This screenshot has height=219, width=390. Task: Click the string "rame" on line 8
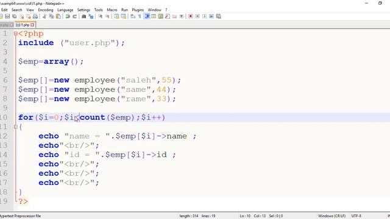(x=136, y=99)
